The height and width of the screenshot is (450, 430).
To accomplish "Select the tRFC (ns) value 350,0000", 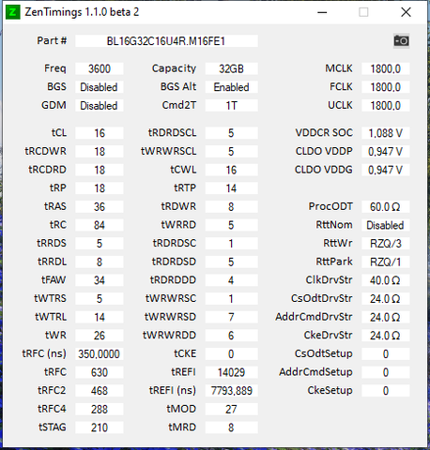I will [x=100, y=354].
